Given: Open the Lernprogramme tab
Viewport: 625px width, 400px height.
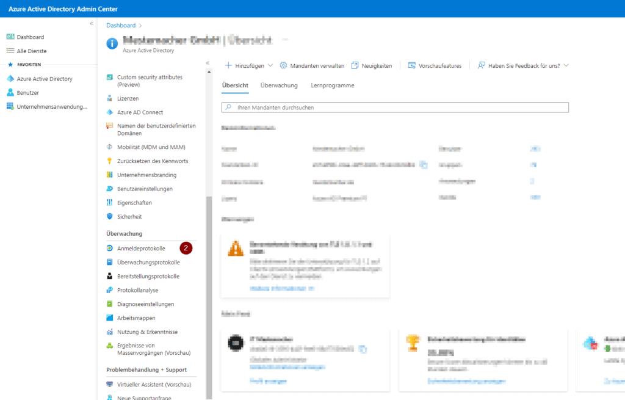Looking at the screenshot, I should point(333,85).
